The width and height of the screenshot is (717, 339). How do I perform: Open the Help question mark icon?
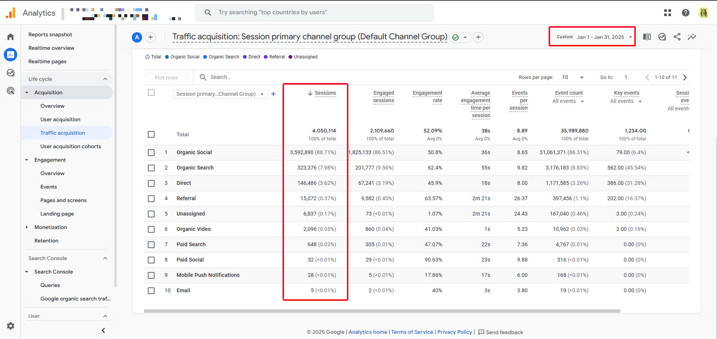[x=686, y=13]
